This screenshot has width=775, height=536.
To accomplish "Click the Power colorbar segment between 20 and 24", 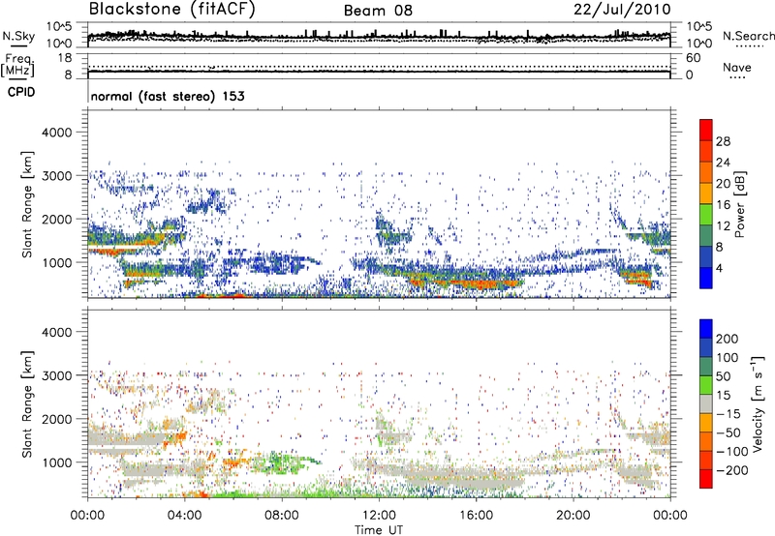I will click(x=706, y=173).
